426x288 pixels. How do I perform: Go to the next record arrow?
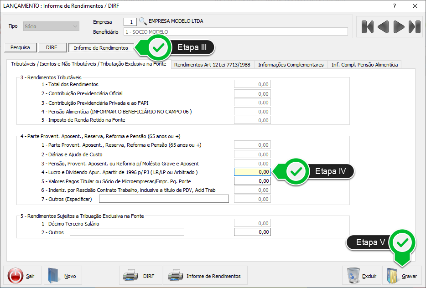399,27
